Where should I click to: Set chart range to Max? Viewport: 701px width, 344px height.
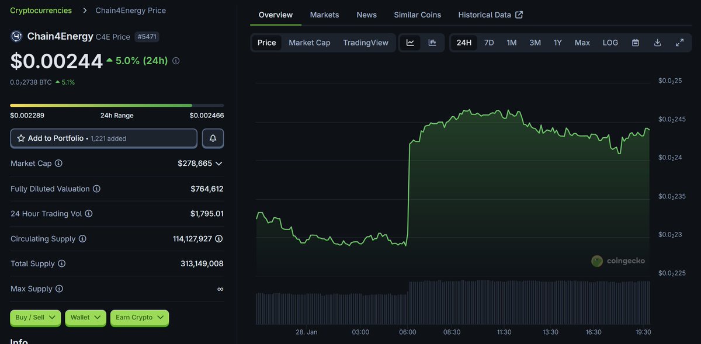click(582, 43)
